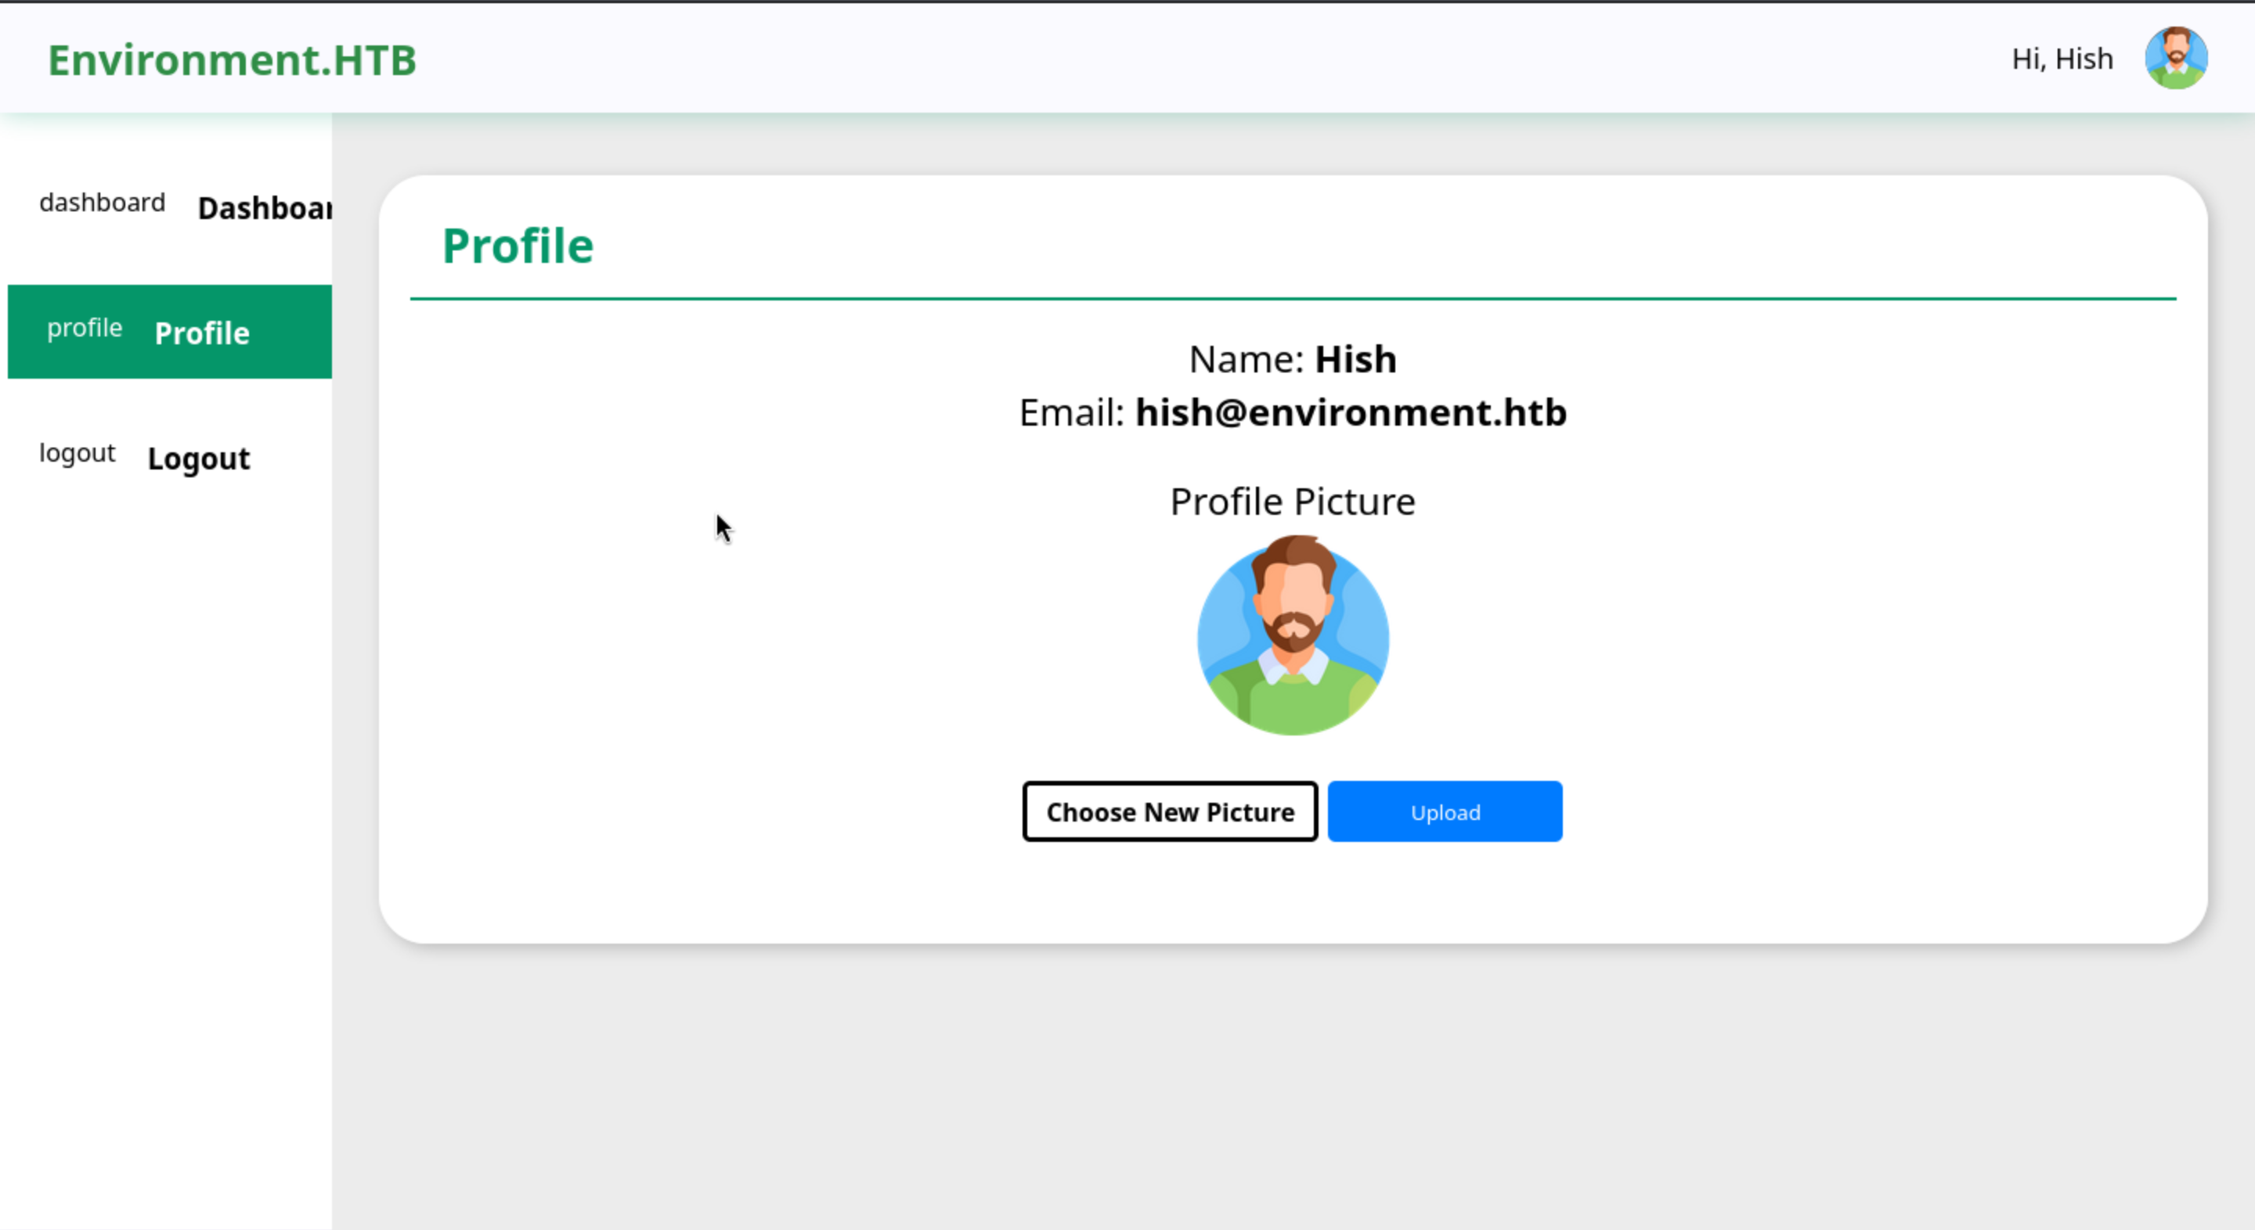2255x1230 pixels.
Task: Select the bold Profile menu item
Action: 202,333
